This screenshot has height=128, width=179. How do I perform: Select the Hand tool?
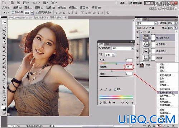4,96
